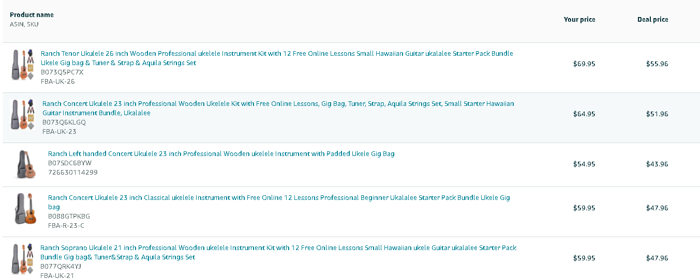The height and width of the screenshot is (280, 700).
Task: Click the Soprano Ukulele product thumbnail
Action: (x=23, y=259)
